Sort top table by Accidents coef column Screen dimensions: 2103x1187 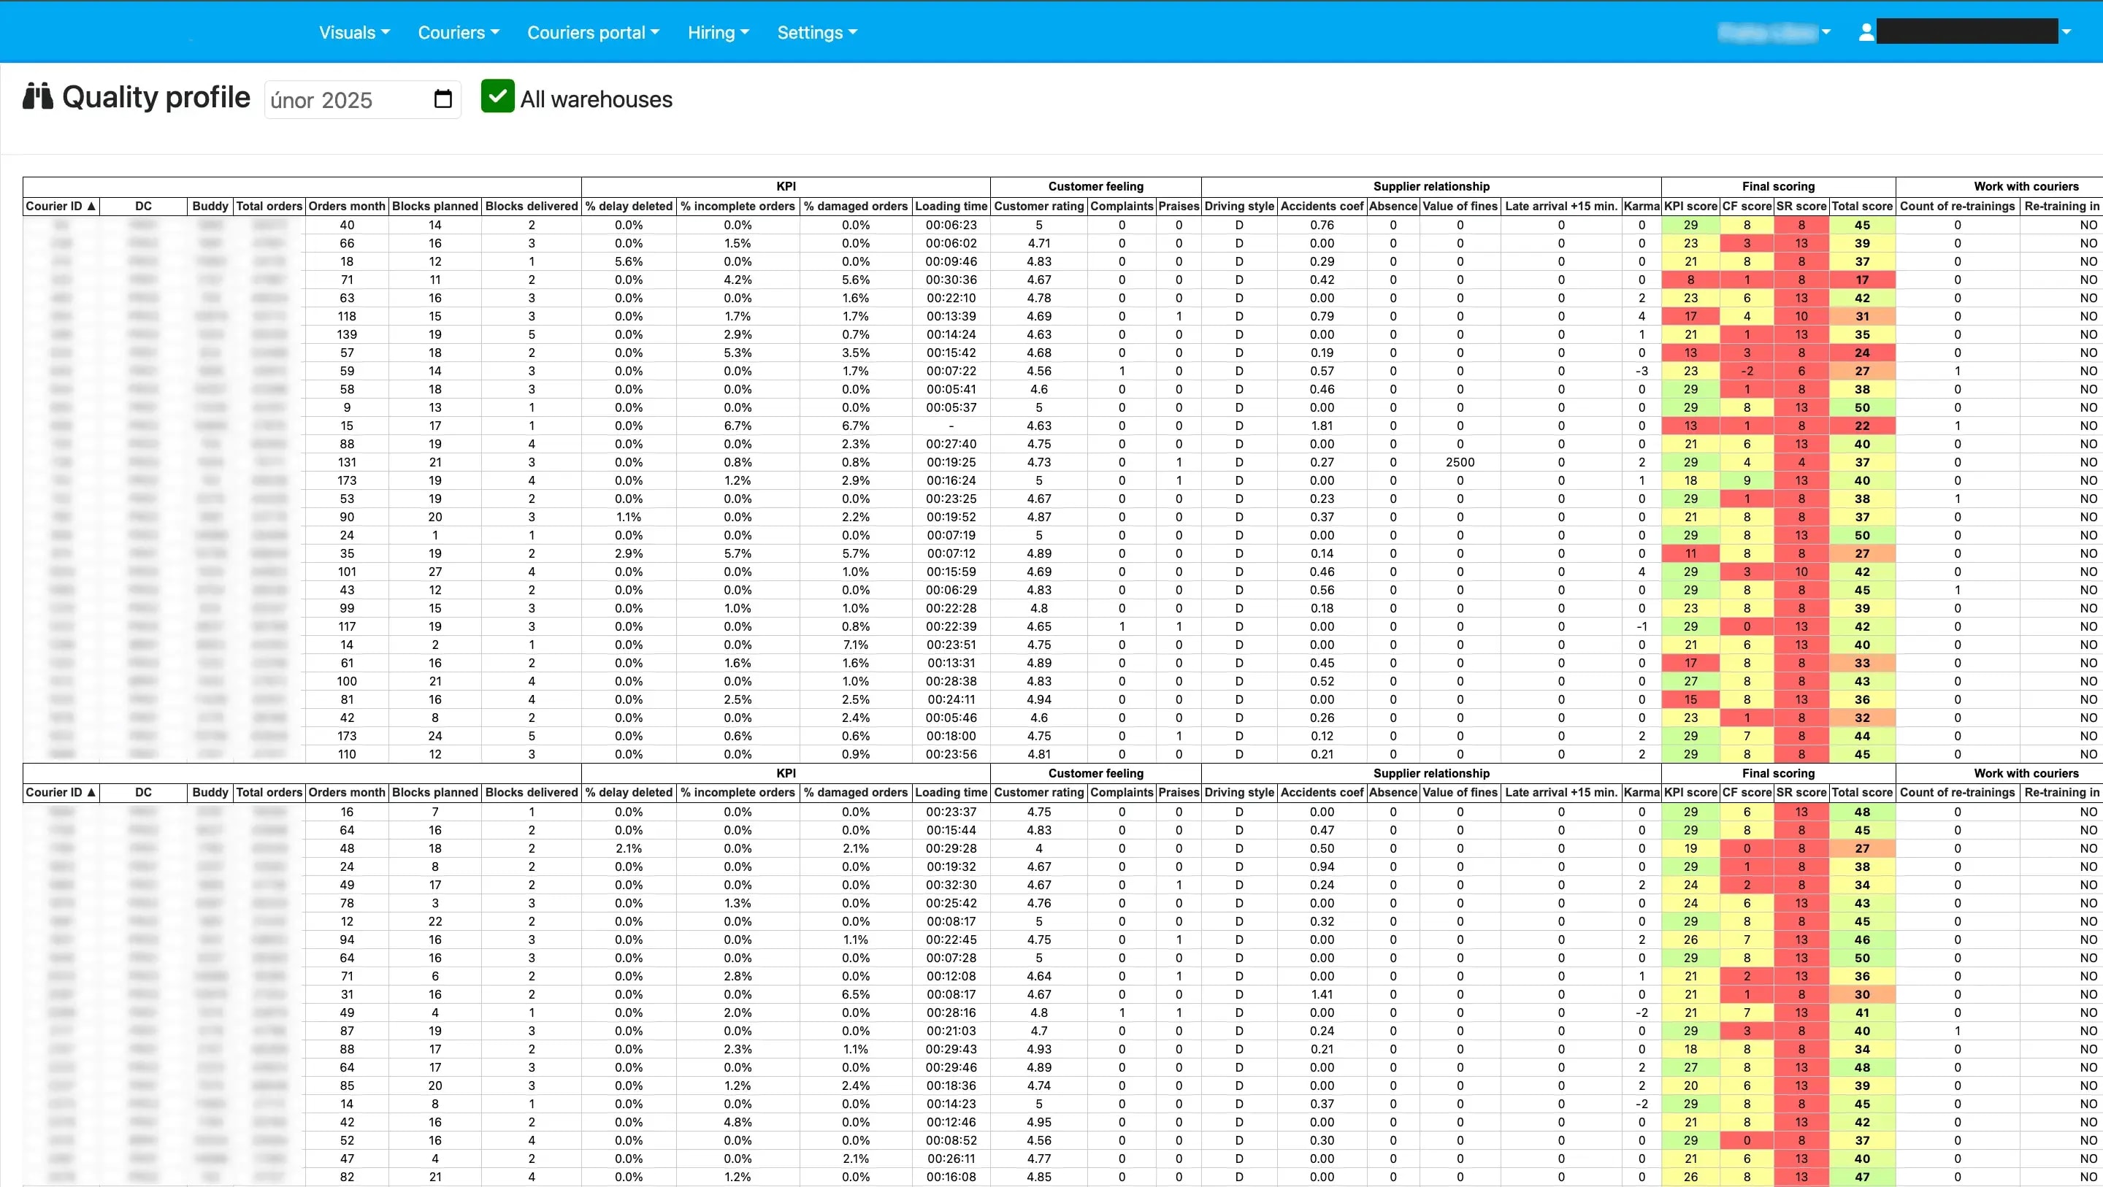click(1322, 207)
